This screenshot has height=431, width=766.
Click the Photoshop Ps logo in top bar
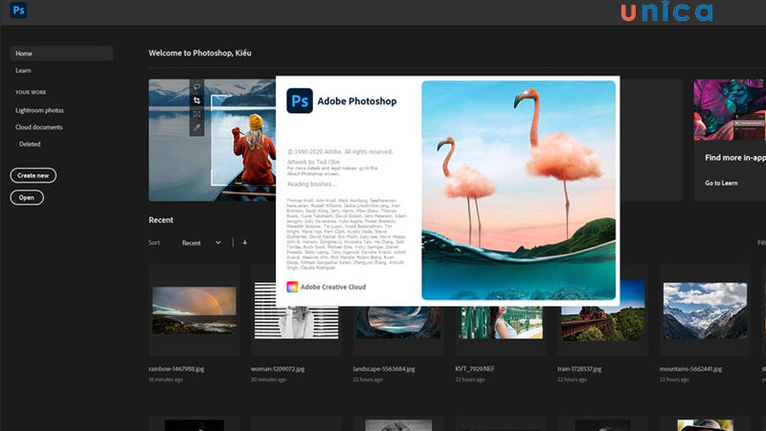click(x=18, y=11)
